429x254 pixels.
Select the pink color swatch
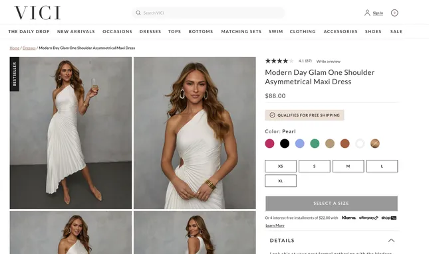coord(269,143)
